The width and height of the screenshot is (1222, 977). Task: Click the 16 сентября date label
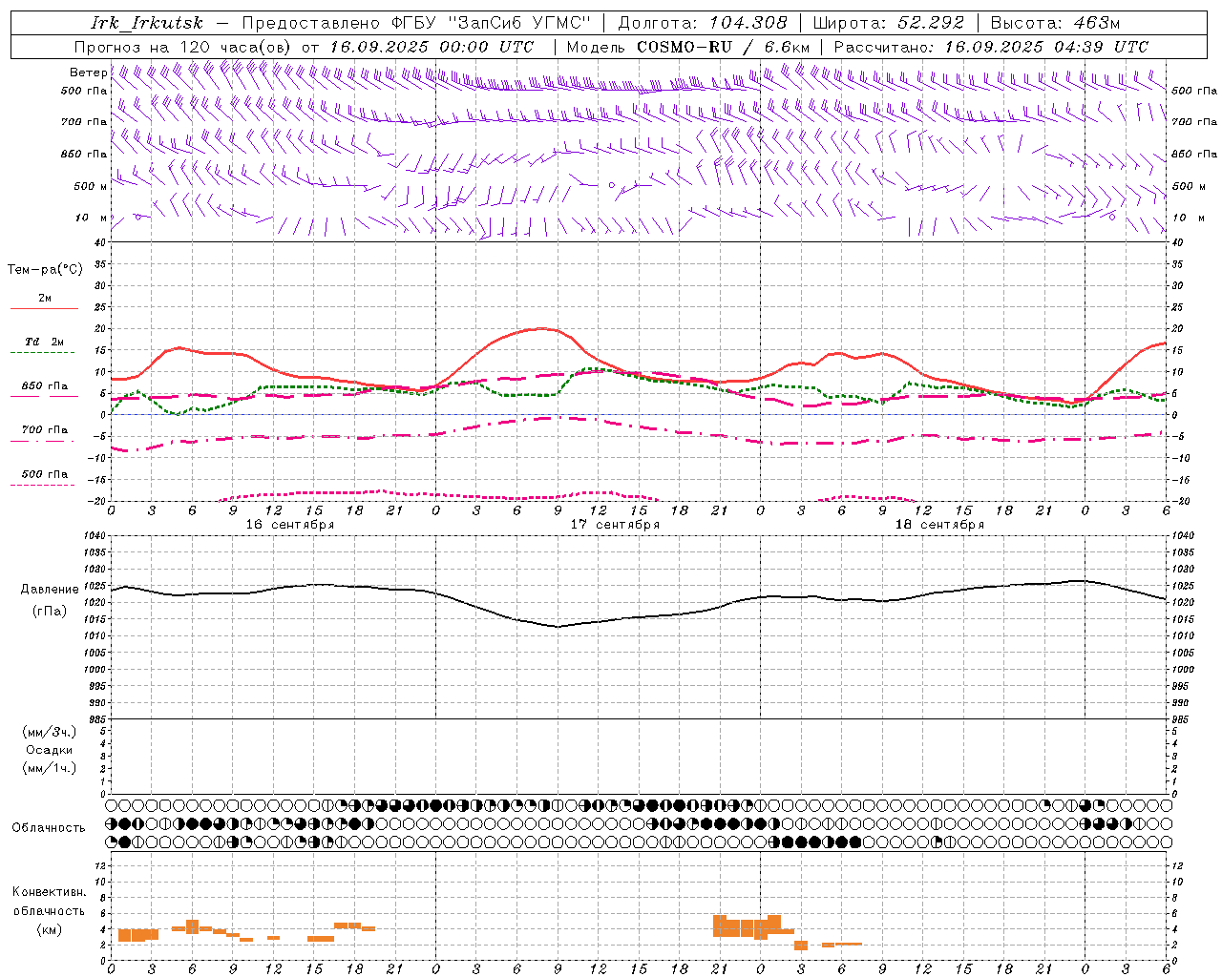(290, 525)
